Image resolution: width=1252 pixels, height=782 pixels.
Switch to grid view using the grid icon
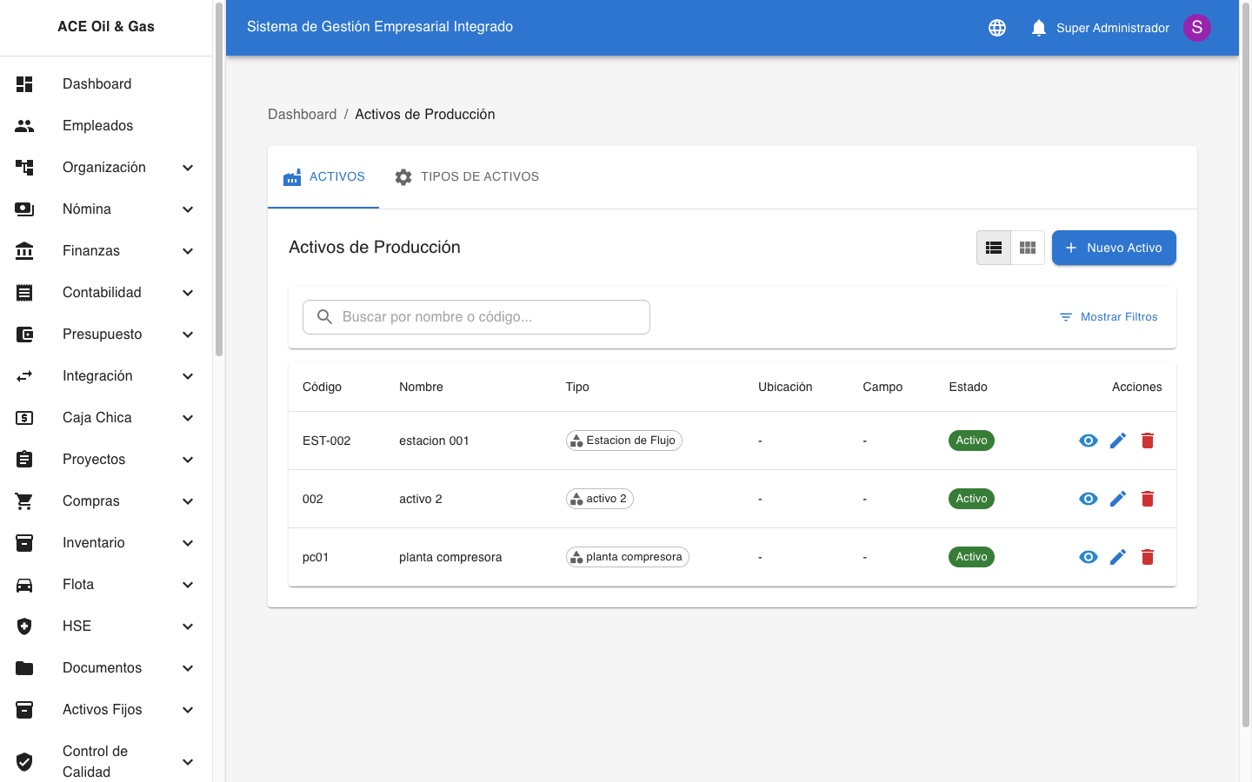pos(1027,248)
